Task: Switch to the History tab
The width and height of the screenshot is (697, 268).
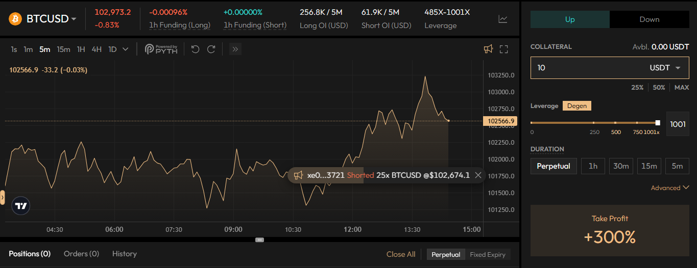Action: pyautogui.click(x=125, y=254)
